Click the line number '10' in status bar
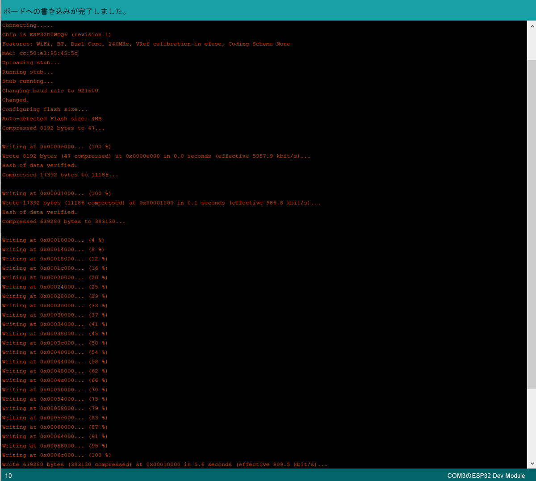 (x=6, y=476)
